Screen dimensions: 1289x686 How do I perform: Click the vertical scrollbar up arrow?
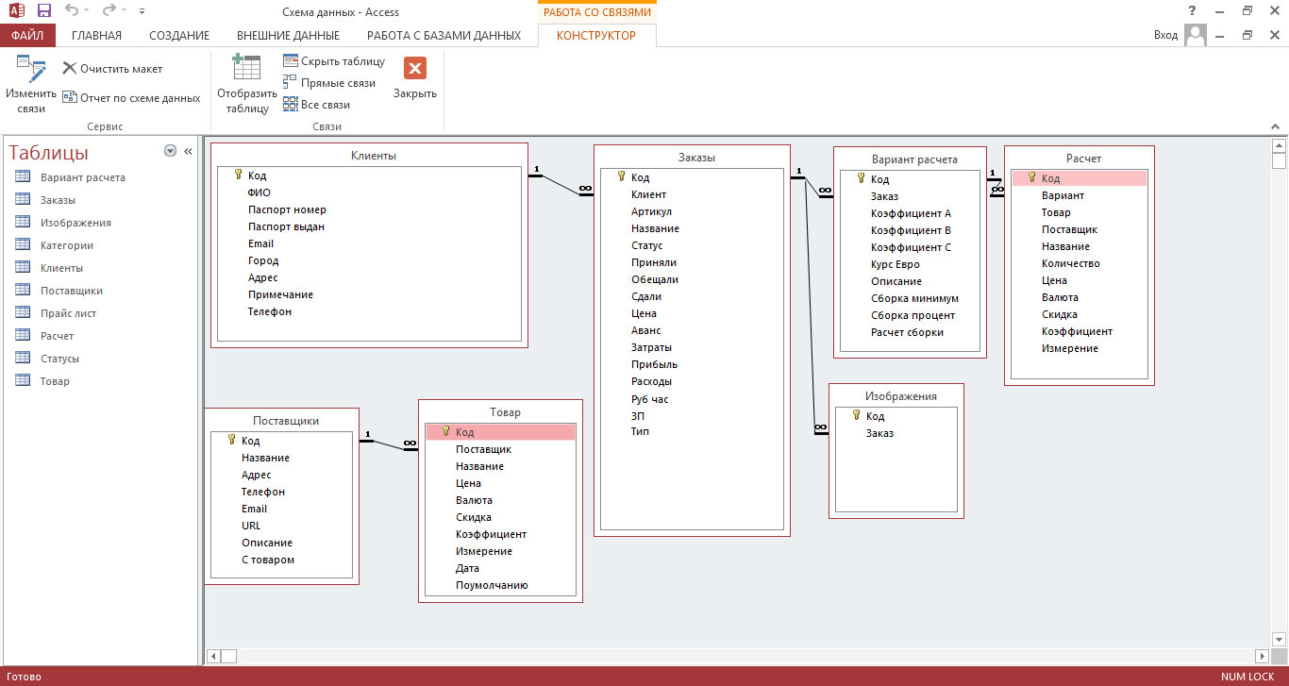(x=1279, y=145)
